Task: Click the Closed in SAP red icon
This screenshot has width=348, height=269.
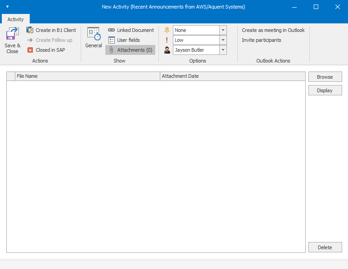Action: tap(30, 50)
